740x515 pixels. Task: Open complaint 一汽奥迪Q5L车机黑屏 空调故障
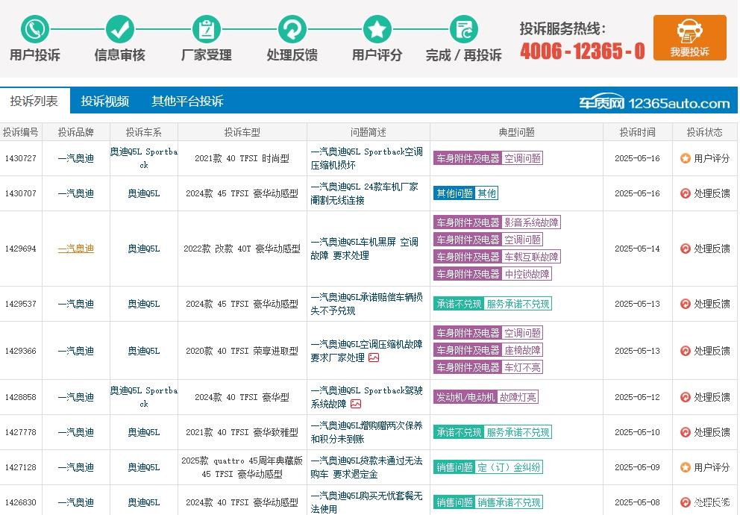(364, 249)
